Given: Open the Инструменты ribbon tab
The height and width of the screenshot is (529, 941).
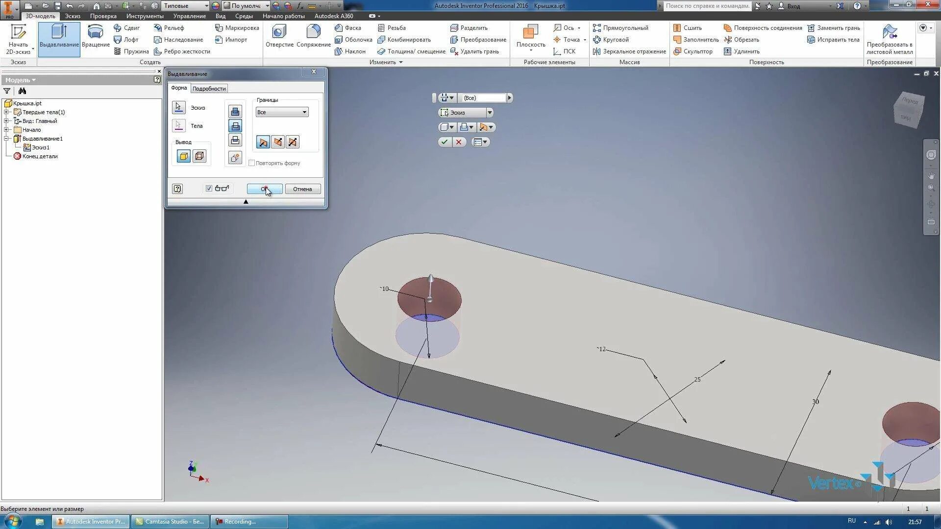Looking at the screenshot, I should click(x=145, y=16).
